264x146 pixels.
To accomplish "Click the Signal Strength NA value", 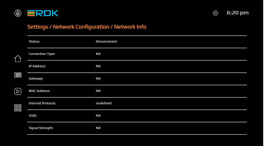I will tap(98, 128).
